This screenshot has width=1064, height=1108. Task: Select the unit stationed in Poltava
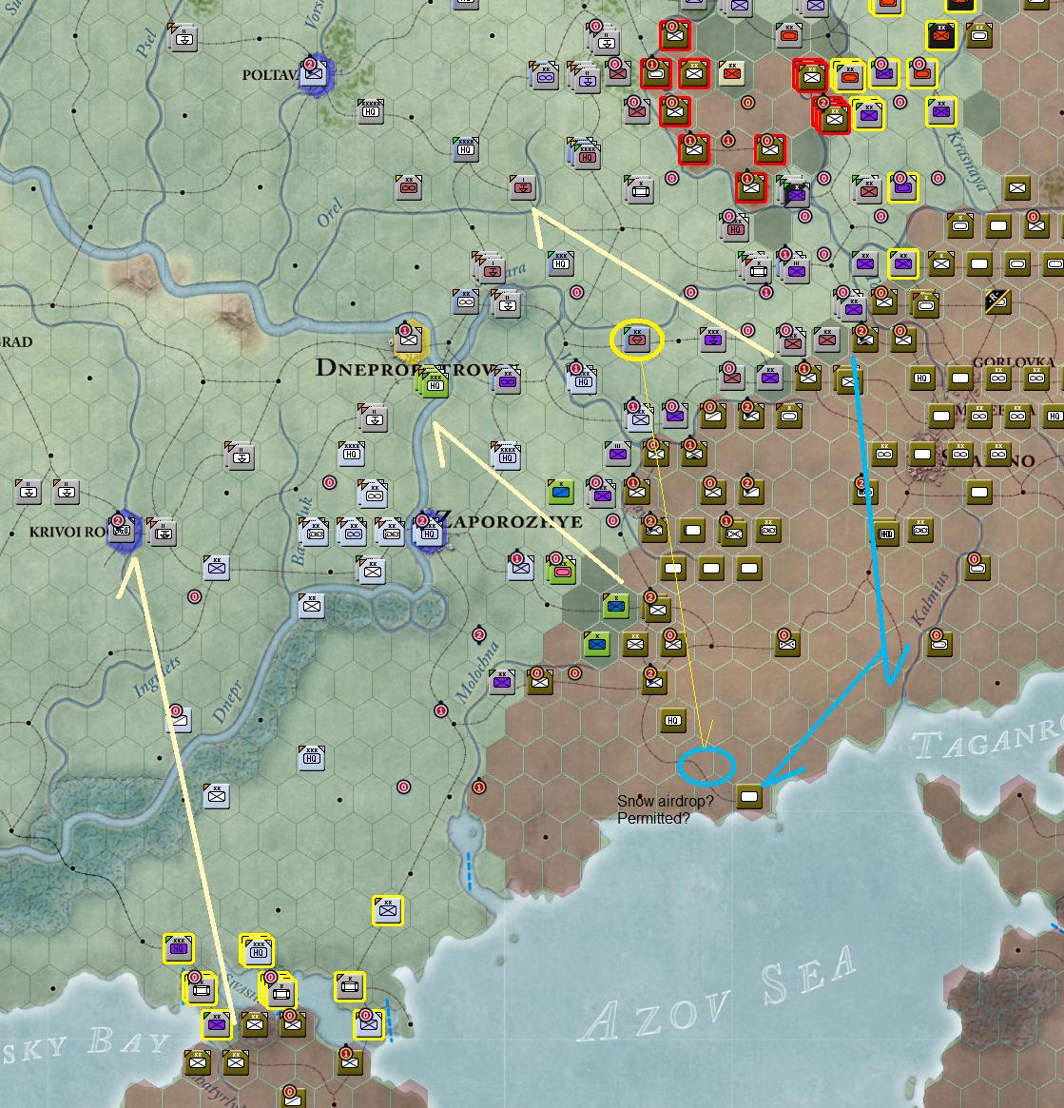coord(314,72)
